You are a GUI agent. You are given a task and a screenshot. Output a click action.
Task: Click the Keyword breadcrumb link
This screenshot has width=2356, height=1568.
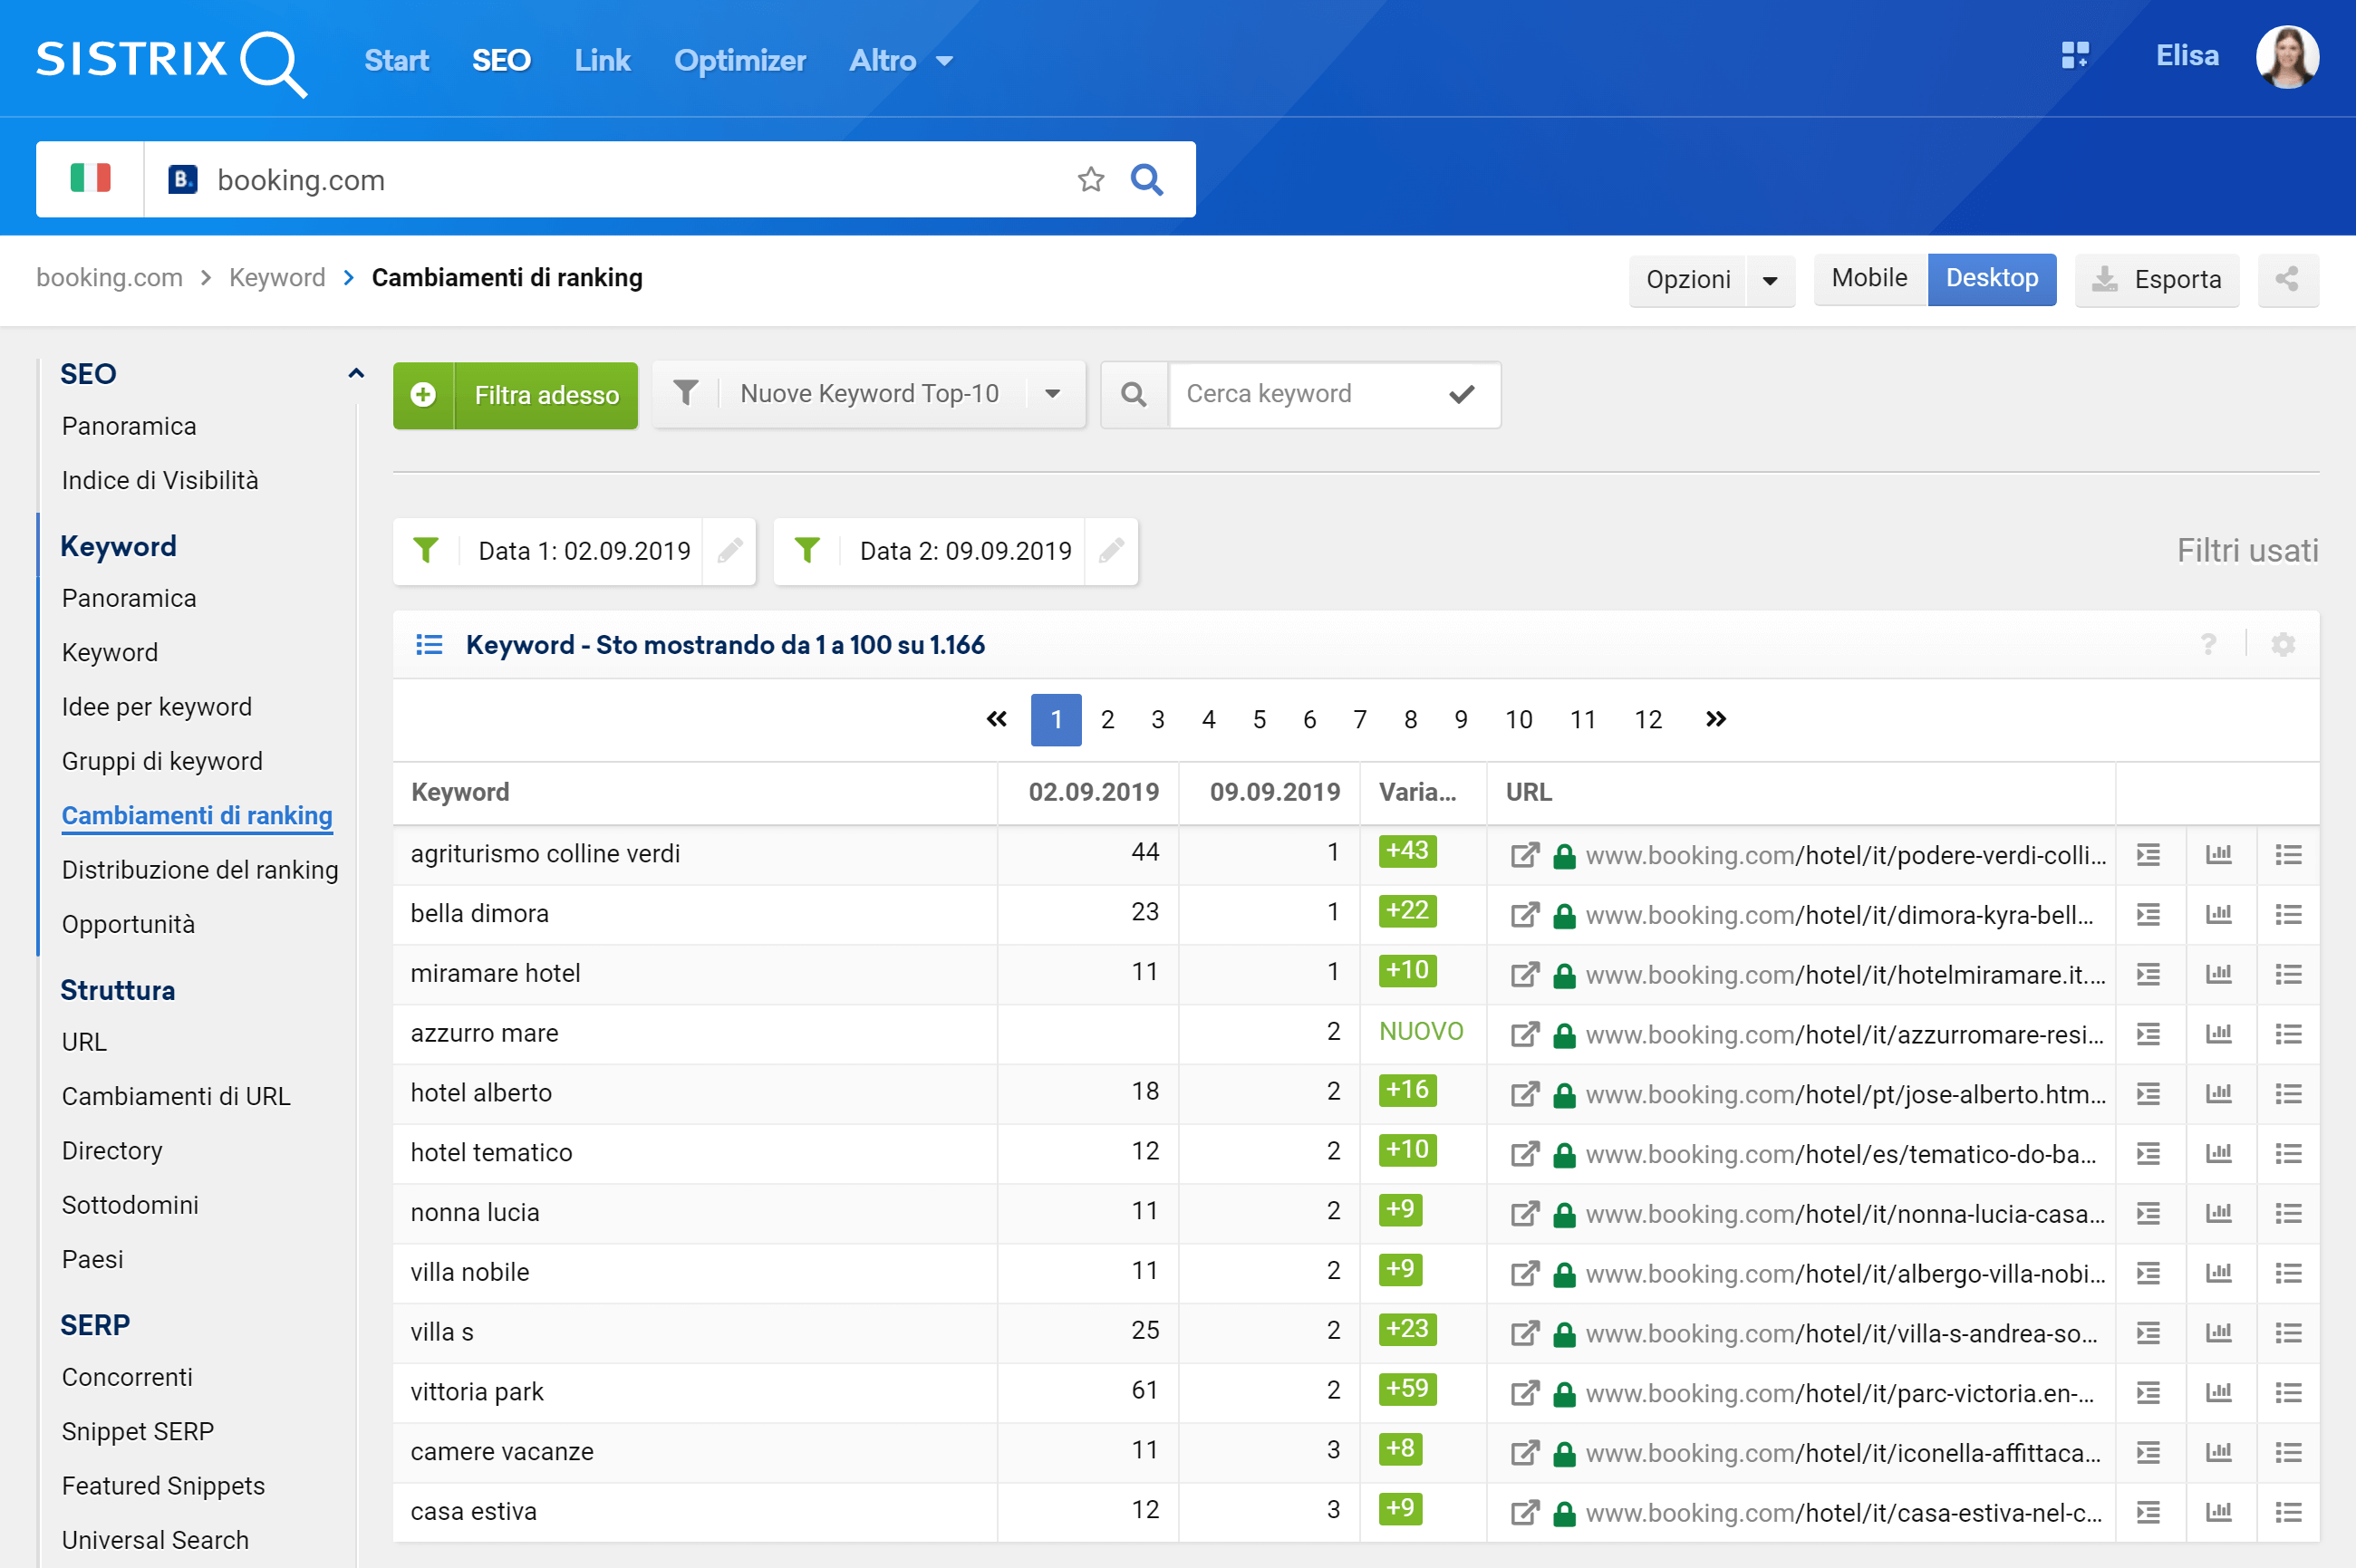277,278
